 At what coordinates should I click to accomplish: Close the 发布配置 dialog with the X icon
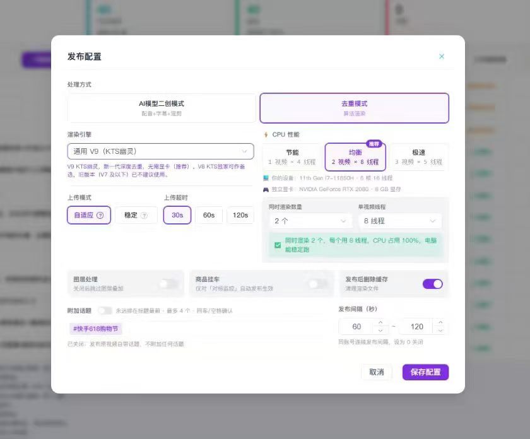(442, 56)
